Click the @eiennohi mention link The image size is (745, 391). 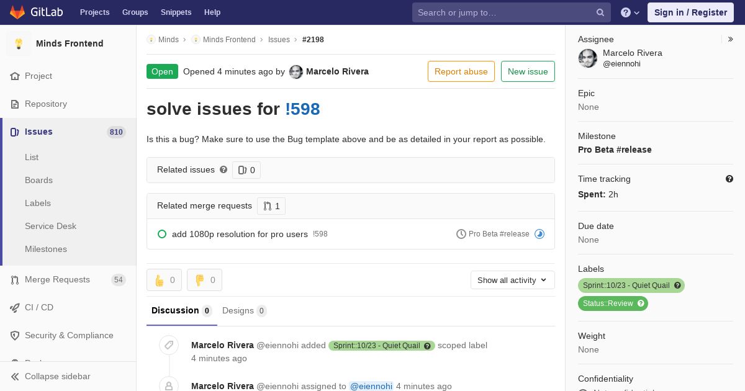(x=371, y=386)
